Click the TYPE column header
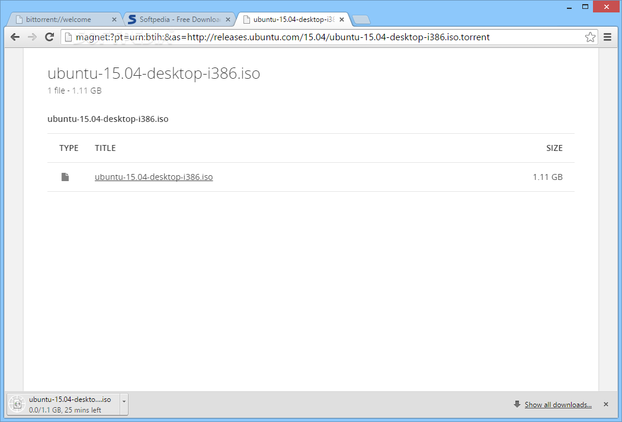The width and height of the screenshot is (622, 422). (69, 148)
